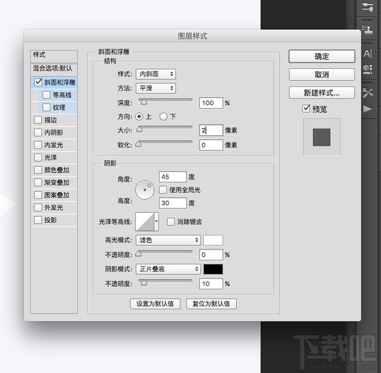Image resolution: width=381 pixels, height=373 pixels.
Task: Open the 阴影模式 dropdown showing 正片叠底
Action: tap(168, 269)
